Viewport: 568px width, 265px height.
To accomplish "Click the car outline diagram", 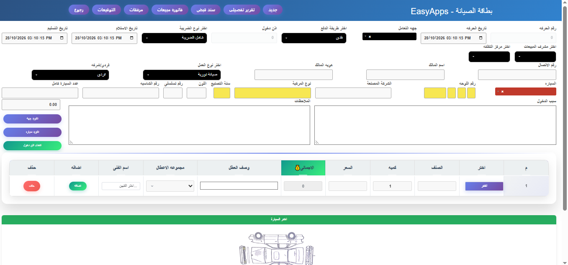I will (277, 248).
